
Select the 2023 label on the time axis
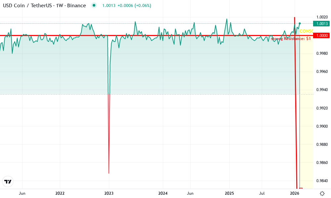tap(109, 193)
